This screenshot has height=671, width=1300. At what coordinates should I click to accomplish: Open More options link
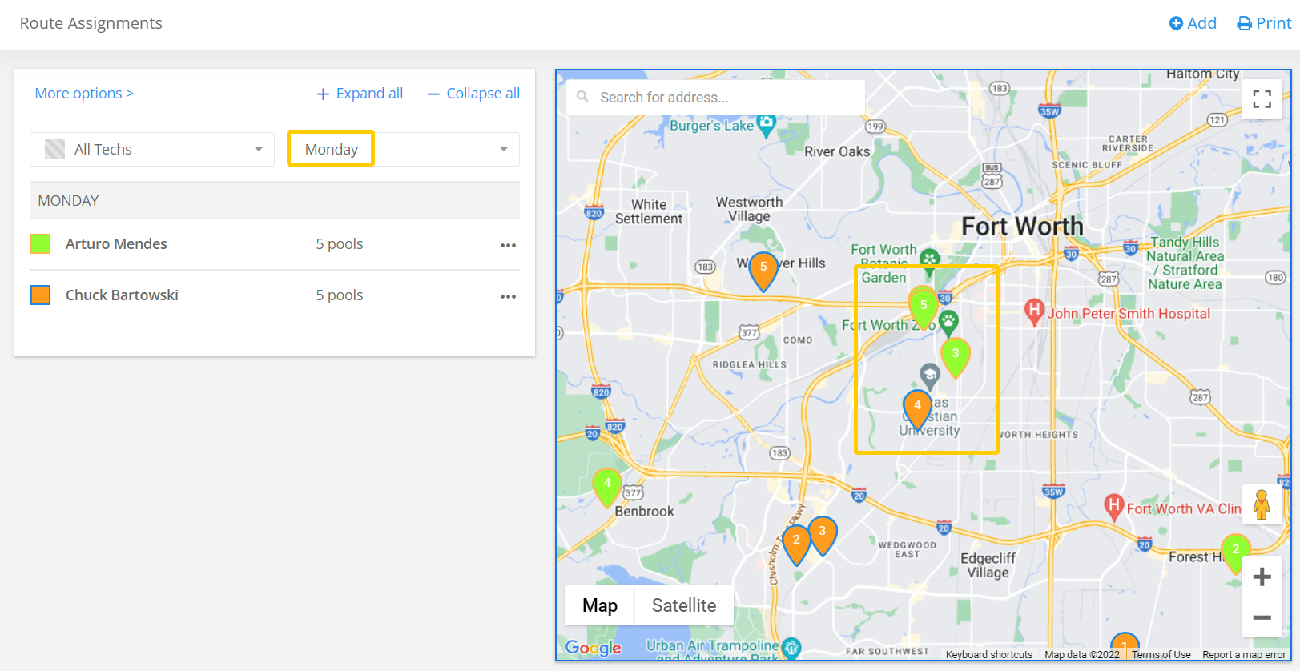click(x=84, y=93)
